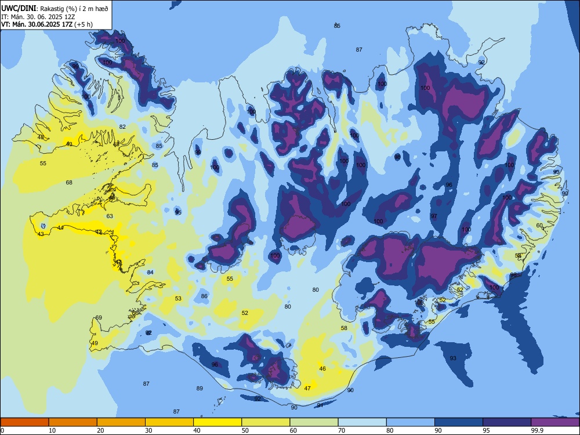Click the humidity value 58 on the map
This screenshot has width=580, height=435.
344,328
